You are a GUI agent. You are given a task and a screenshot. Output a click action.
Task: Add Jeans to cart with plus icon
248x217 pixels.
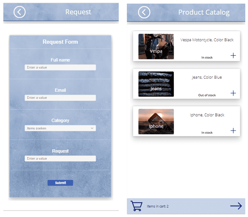[x=233, y=93]
